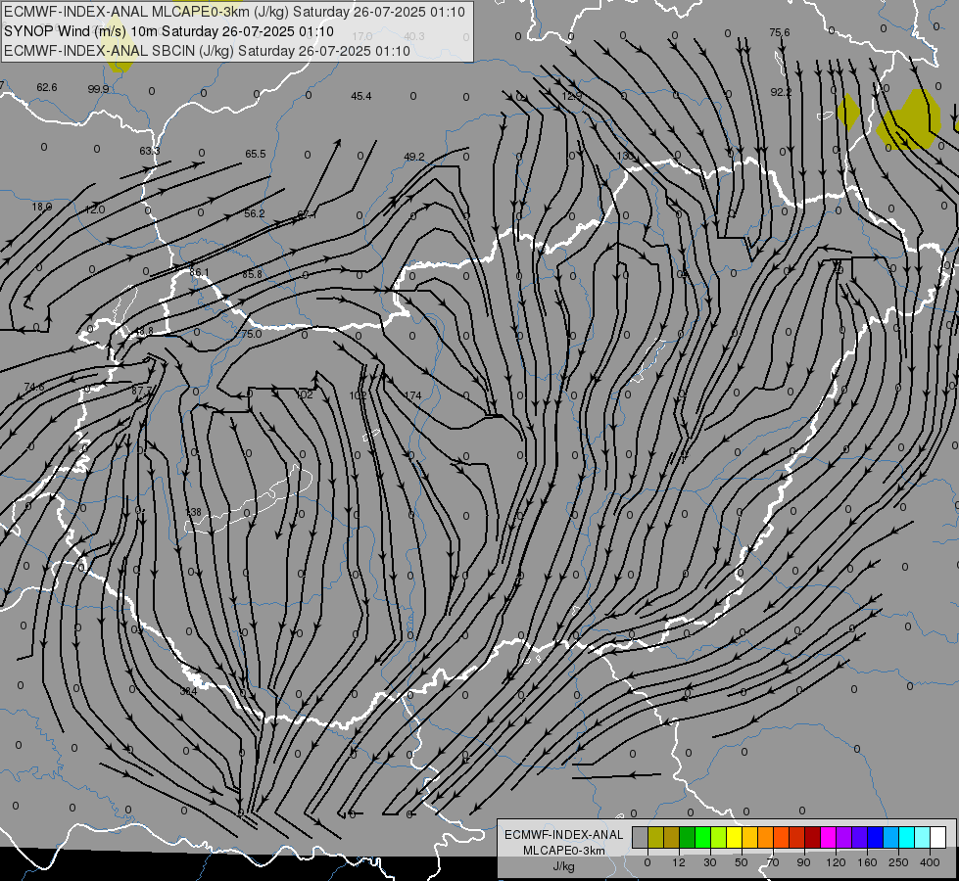Click the large olive CAPE patch in the northeast
Viewport: 959px width, 881px height.
[909, 120]
